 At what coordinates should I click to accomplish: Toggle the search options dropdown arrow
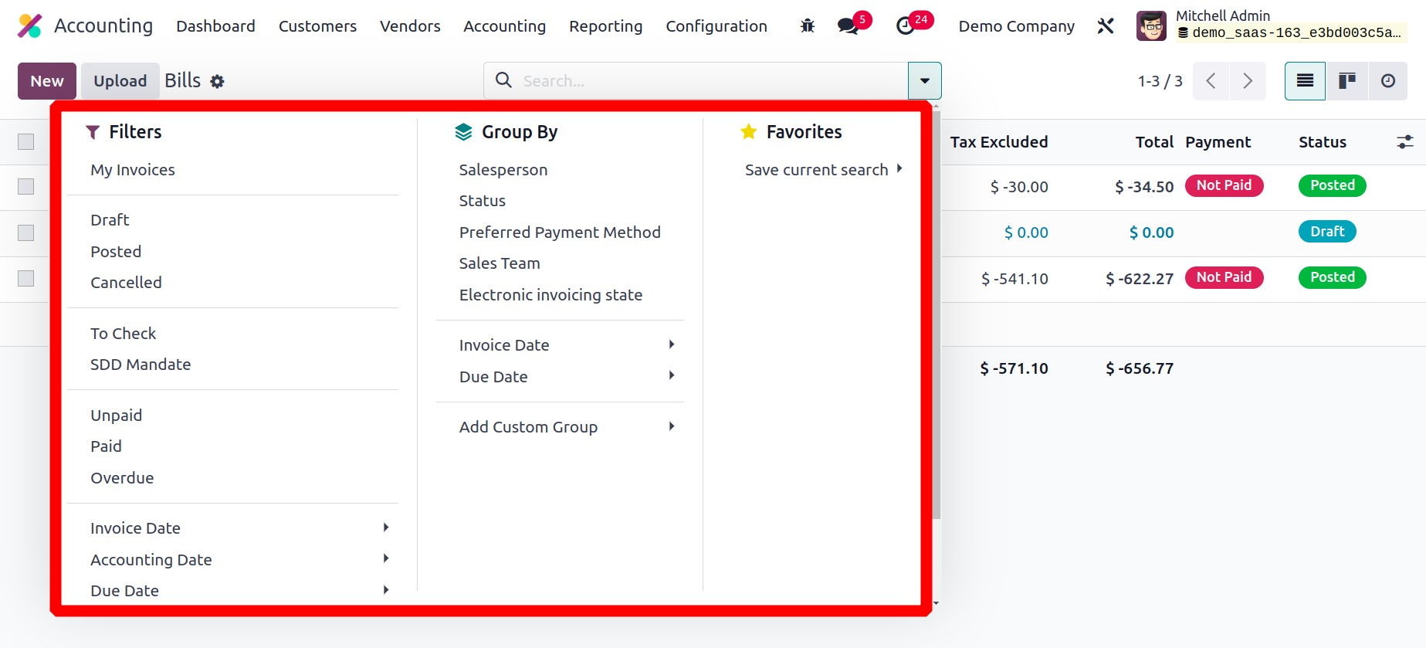click(x=924, y=81)
